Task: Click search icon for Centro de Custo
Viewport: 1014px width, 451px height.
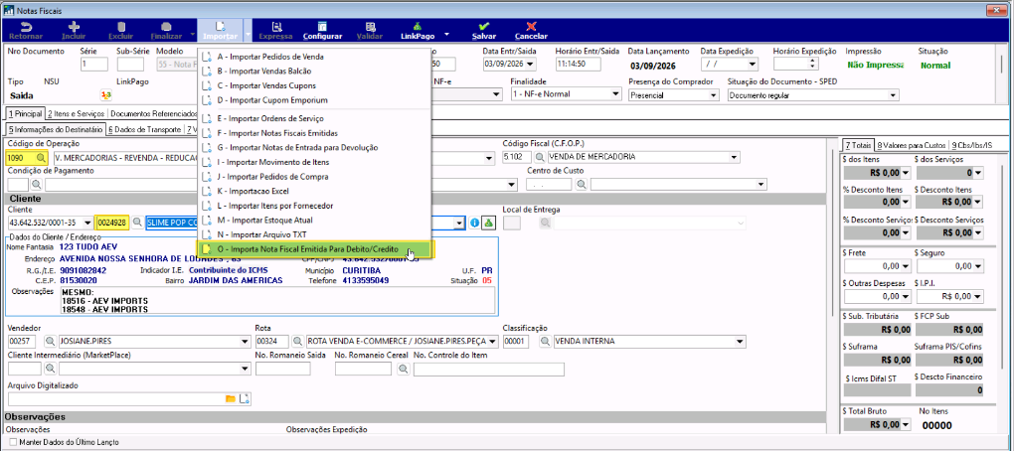Action: click(582, 185)
